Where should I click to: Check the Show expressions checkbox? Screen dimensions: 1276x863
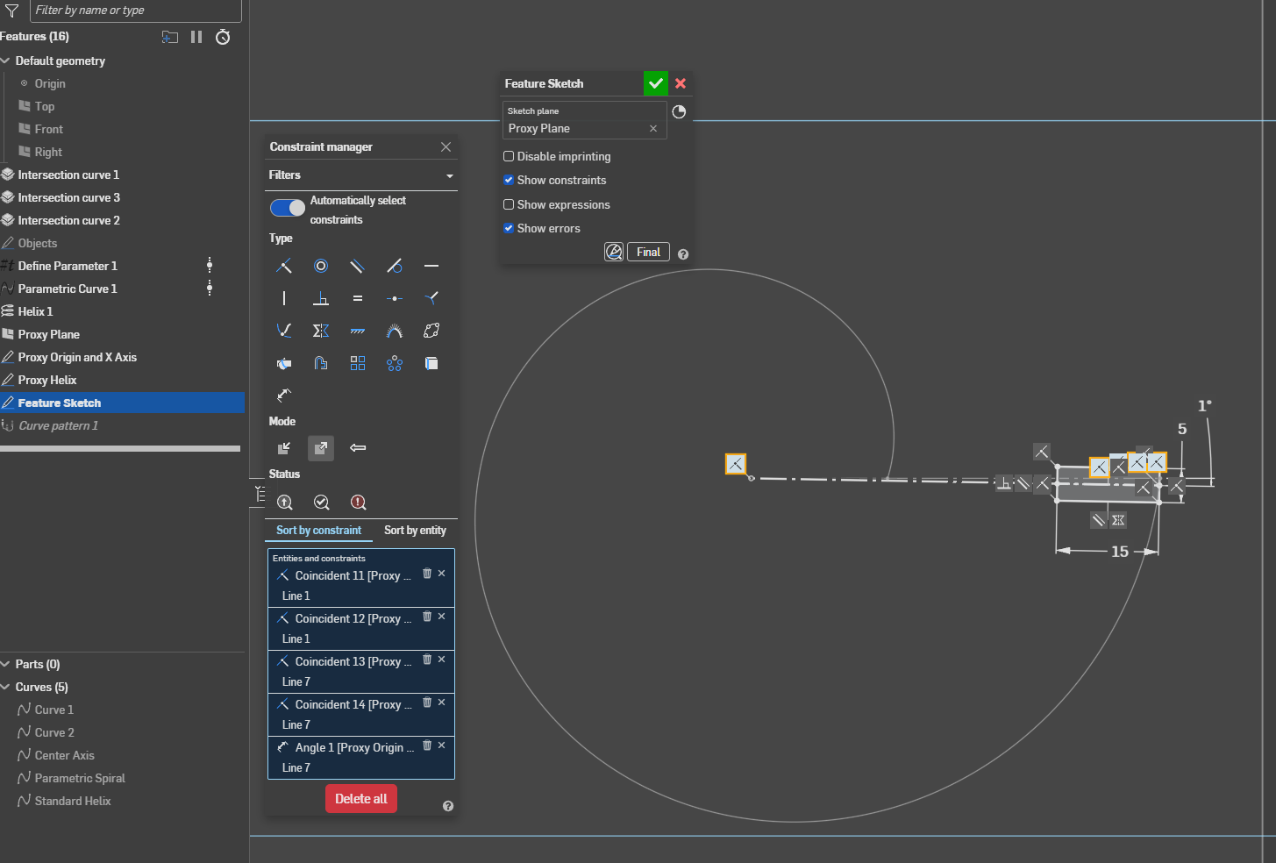(509, 204)
